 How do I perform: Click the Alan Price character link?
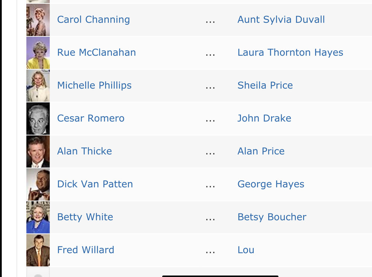pyautogui.click(x=261, y=151)
